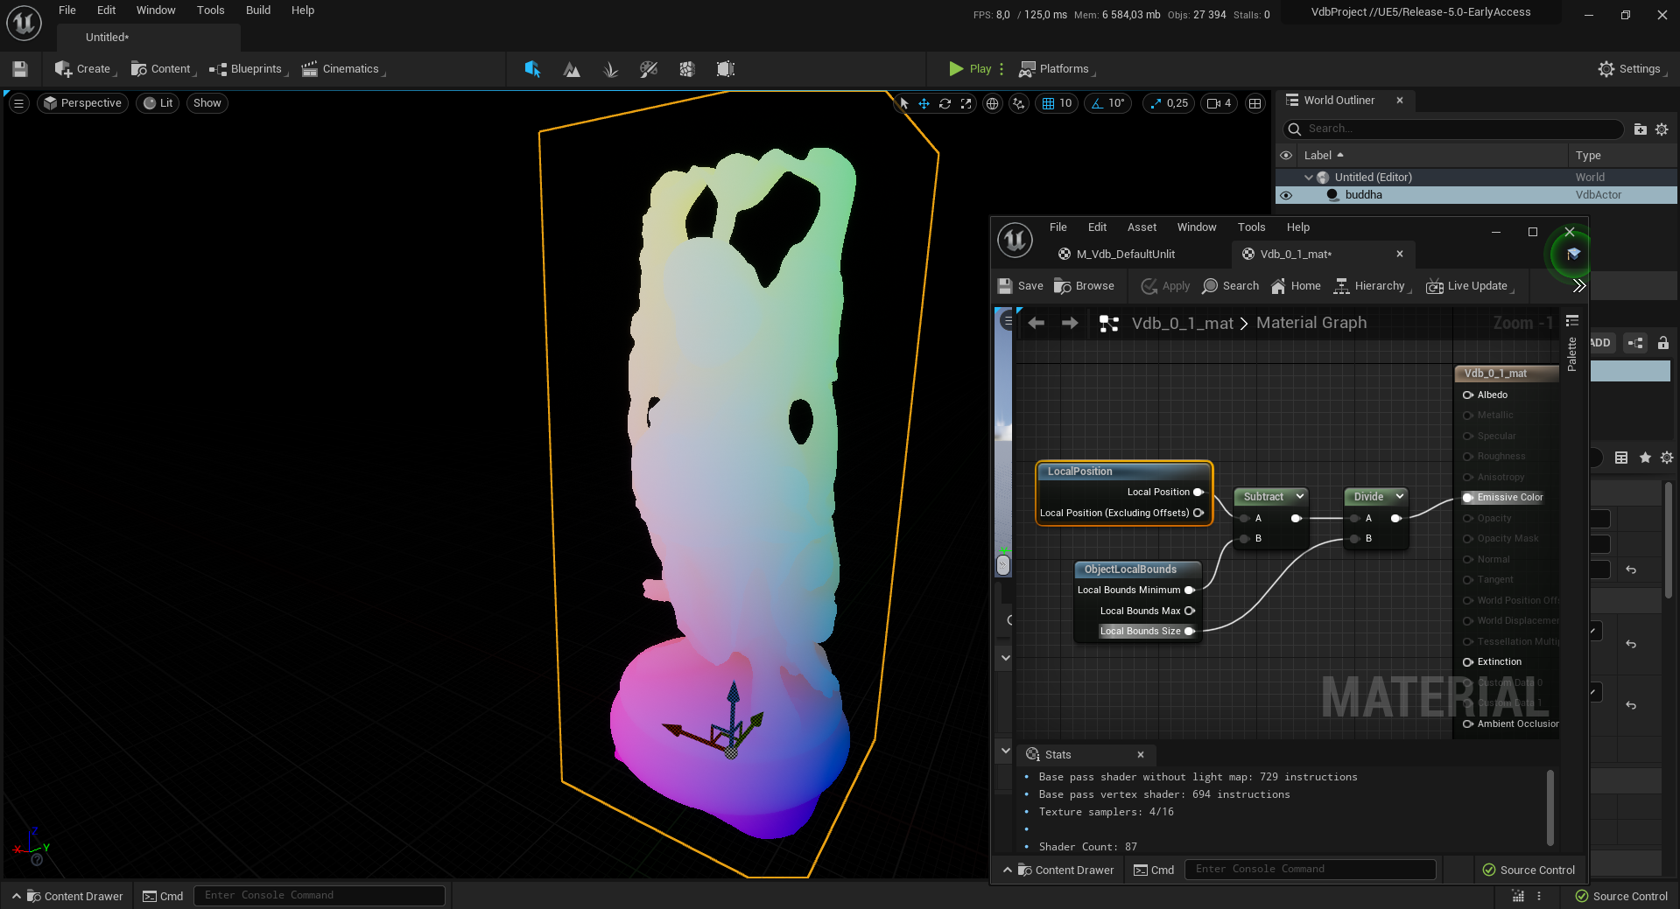The width and height of the screenshot is (1680, 909).
Task: Choose the scale gizmo tool
Action: point(966,103)
